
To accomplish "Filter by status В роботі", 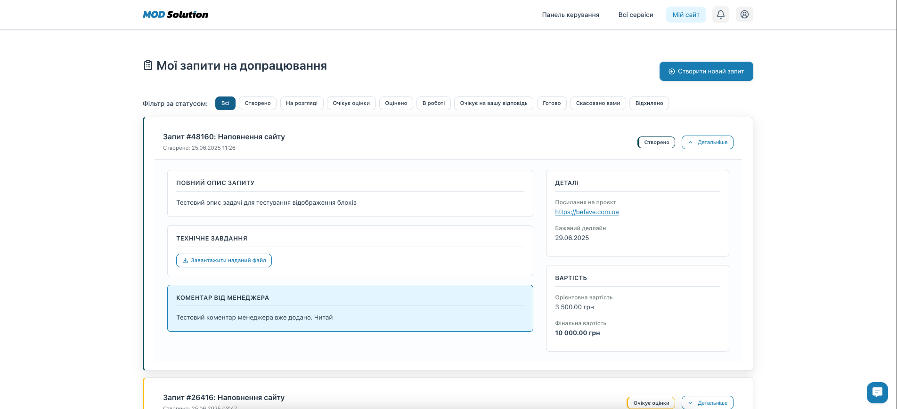I will coord(433,103).
